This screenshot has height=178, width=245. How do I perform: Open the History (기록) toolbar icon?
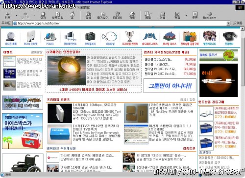click(132, 15)
